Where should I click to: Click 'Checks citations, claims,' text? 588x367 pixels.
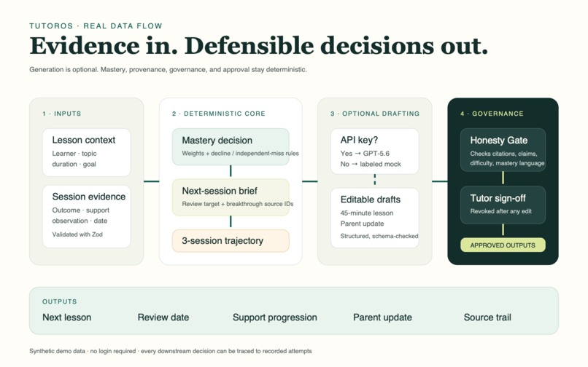click(503, 154)
